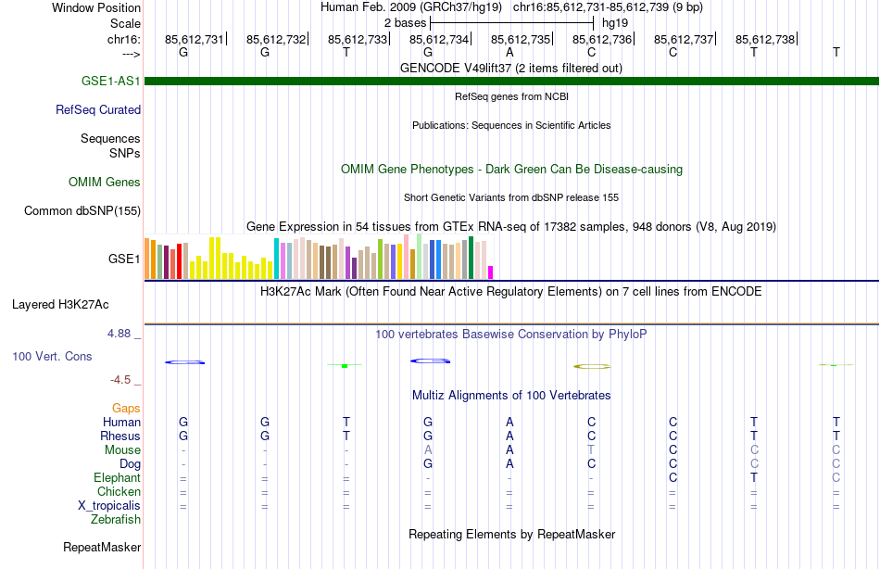The width and height of the screenshot is (880, 569).
Task: Click the Sequences label on the left
Action: 110,138
